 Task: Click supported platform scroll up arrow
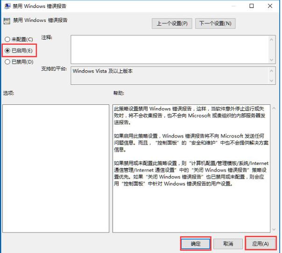(272, 71)
